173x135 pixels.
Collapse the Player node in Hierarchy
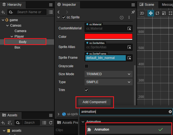[x=12, y=36]
